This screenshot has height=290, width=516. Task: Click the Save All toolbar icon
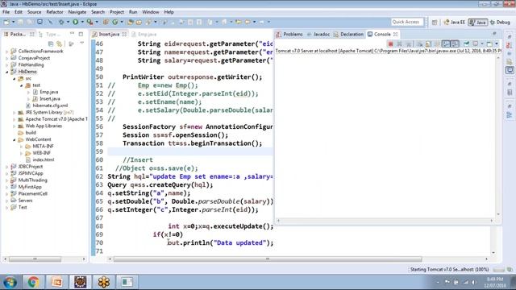click(x=30, y=22)
